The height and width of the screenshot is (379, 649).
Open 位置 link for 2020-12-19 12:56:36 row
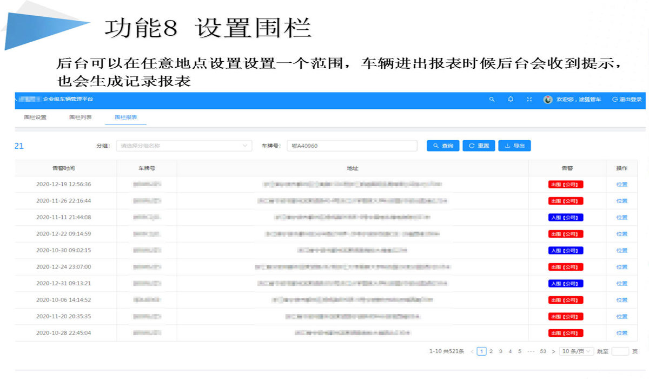tap(621, 185)
